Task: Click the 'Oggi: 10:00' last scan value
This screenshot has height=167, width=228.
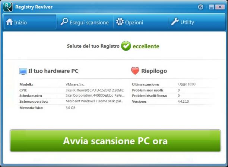Action: [x=187, y=84]
